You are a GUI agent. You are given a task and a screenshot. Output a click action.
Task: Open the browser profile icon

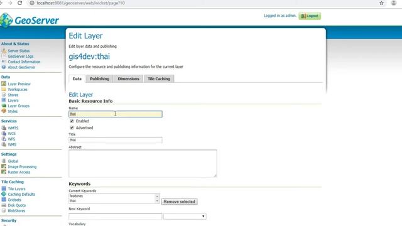tap(394, 3)
